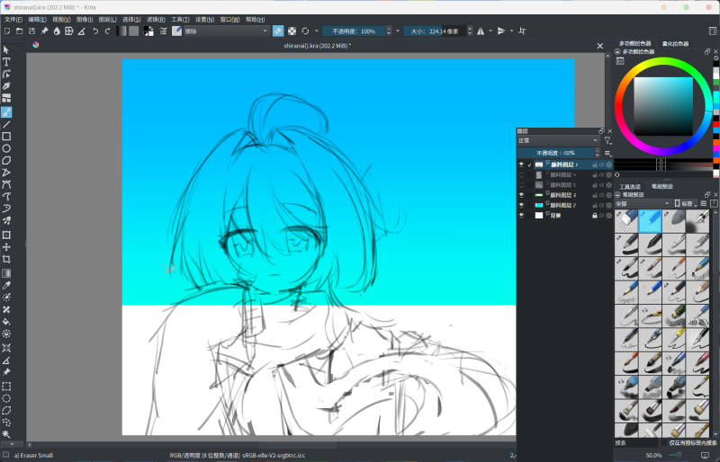Unlock the 背景 layer lock icon
The width and height of the screenshot is (720, 462).
click(595, 215)
